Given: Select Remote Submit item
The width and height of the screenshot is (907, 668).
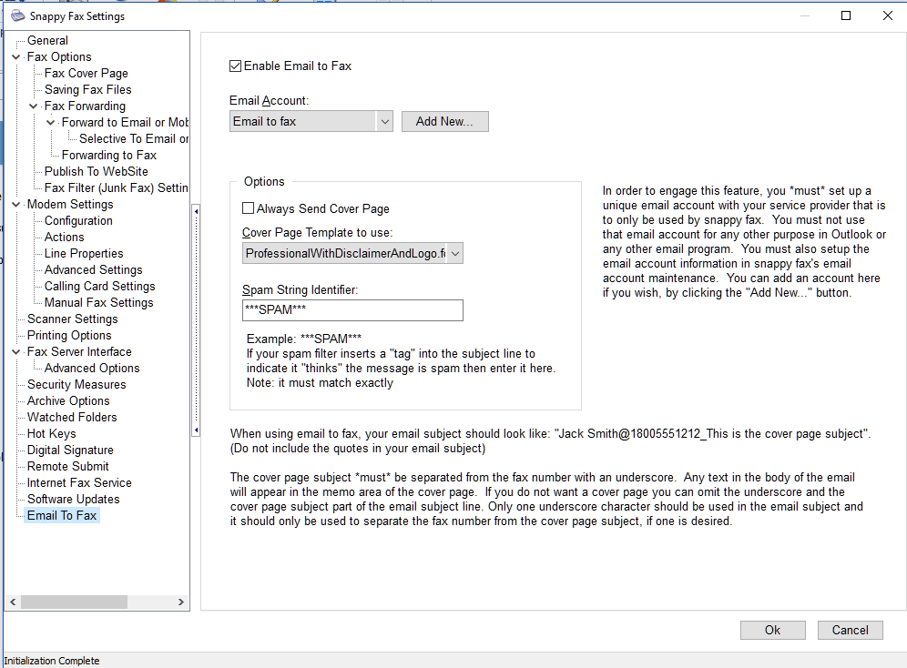Looking at the screenshot, I should 67,466.
